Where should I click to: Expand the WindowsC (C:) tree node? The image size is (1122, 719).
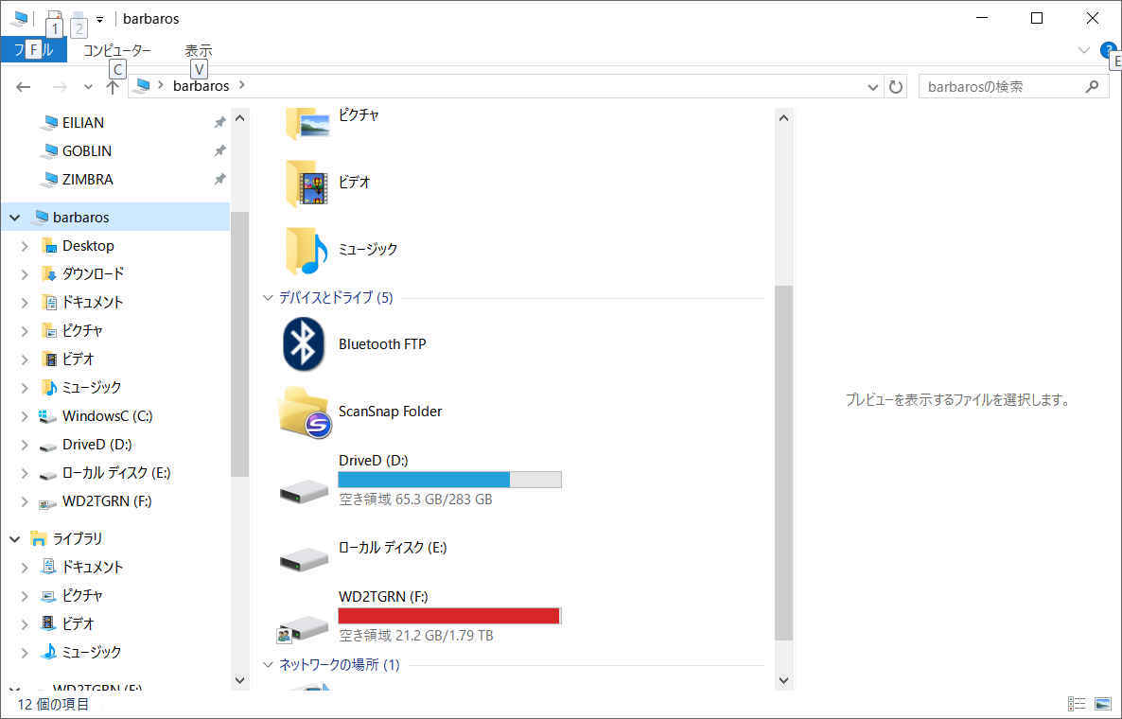click(25, 416)
